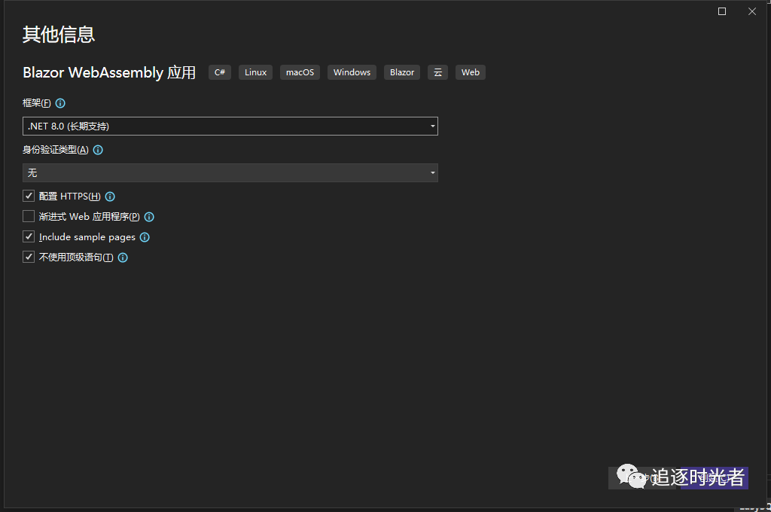Image resolution: width=771 pixels, height=512 pixels.
Task: Click the Blazor tag label
Action: point(402,72)
